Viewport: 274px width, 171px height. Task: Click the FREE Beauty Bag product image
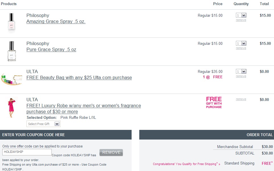(11, 79)
